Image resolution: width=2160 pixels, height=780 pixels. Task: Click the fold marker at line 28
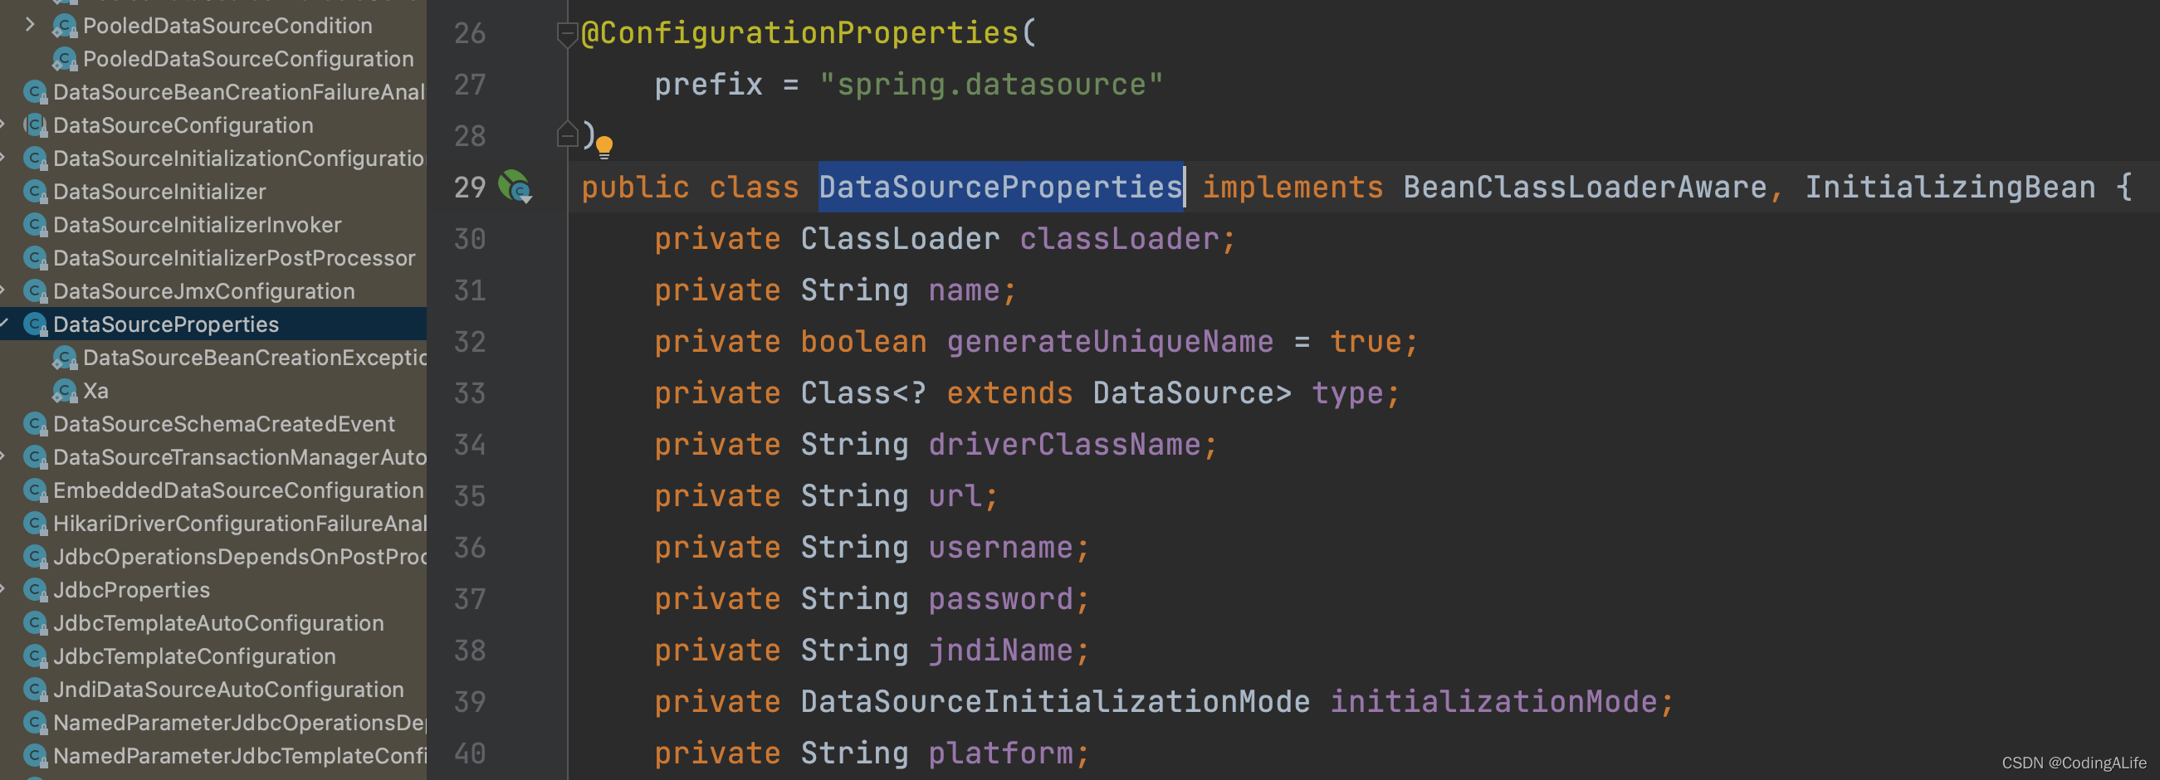(x=567, y=134)
